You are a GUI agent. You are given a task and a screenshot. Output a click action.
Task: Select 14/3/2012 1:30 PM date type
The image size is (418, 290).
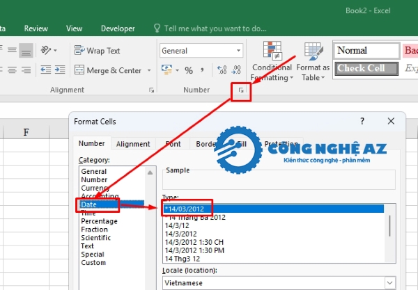click(x=194, y=250)
